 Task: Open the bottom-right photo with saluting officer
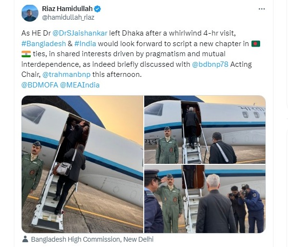(205, 199)
